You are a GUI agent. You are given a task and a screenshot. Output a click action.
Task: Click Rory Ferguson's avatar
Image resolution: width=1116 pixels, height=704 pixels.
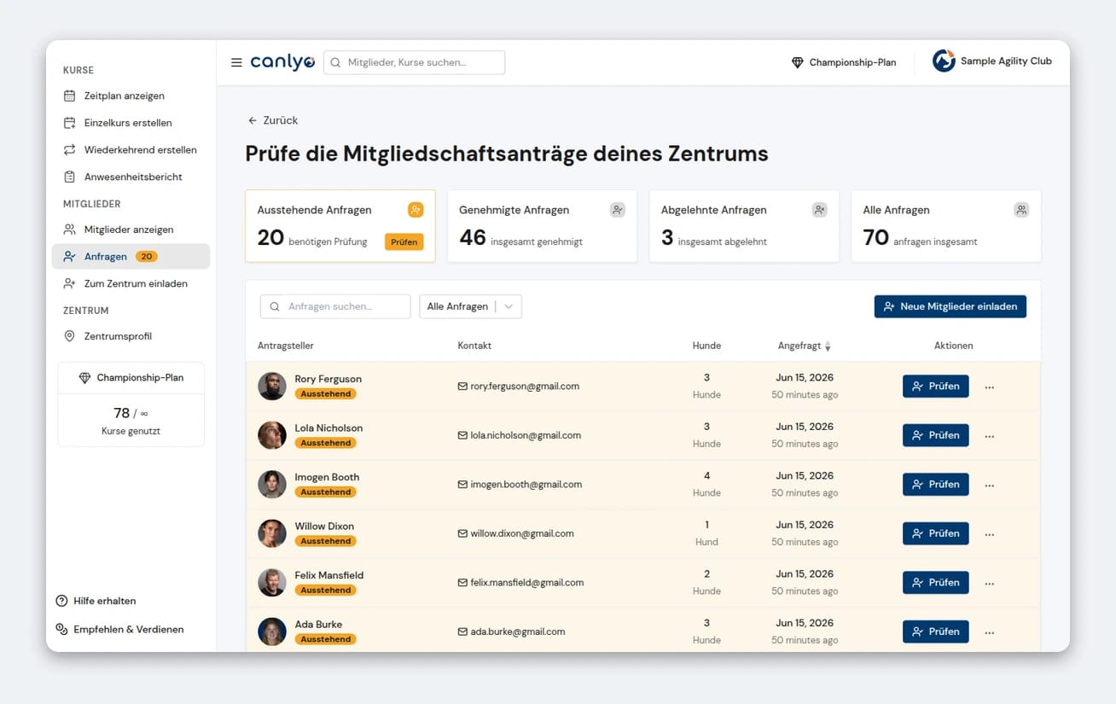(272, 386)
